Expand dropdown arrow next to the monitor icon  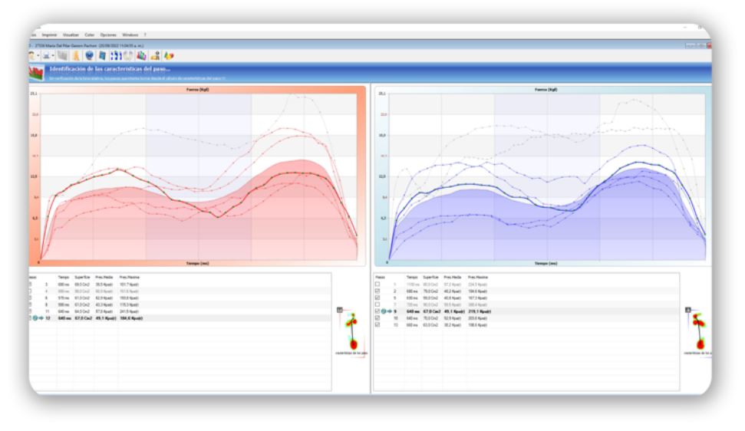coord(53,56)
